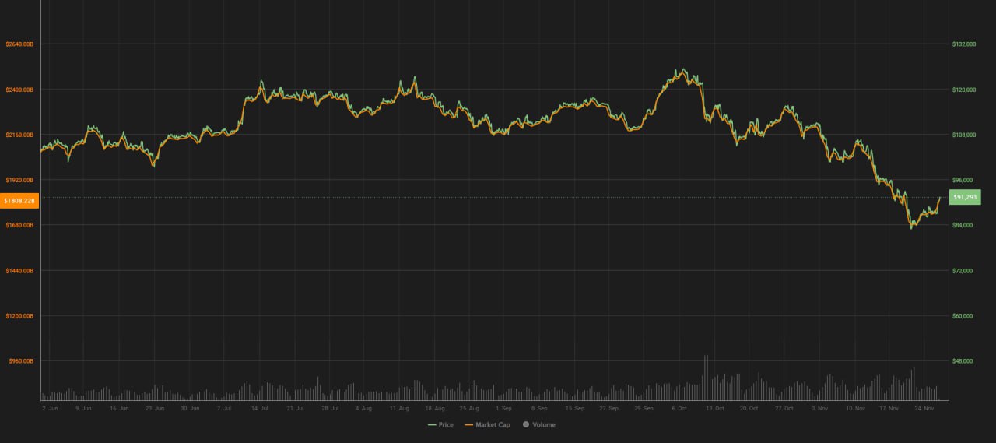
Task: Click the $84,000 price axis label
Action: (963, 225)
